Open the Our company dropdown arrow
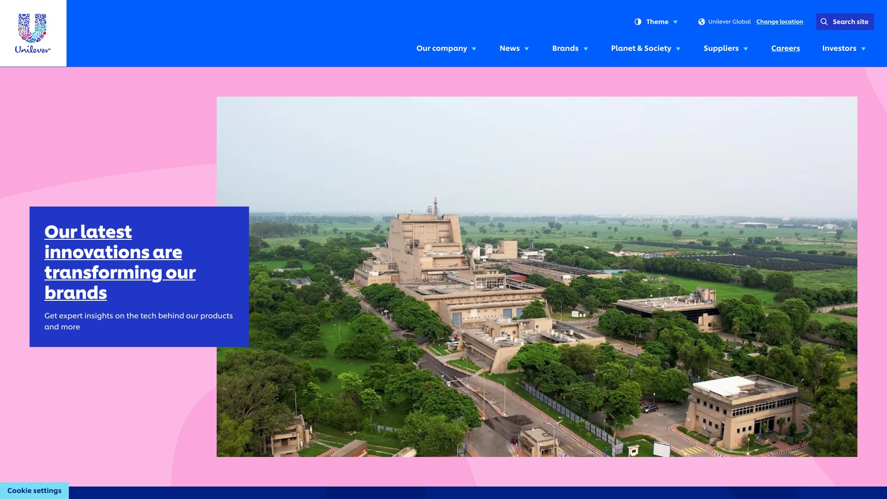 click(474, 49)
